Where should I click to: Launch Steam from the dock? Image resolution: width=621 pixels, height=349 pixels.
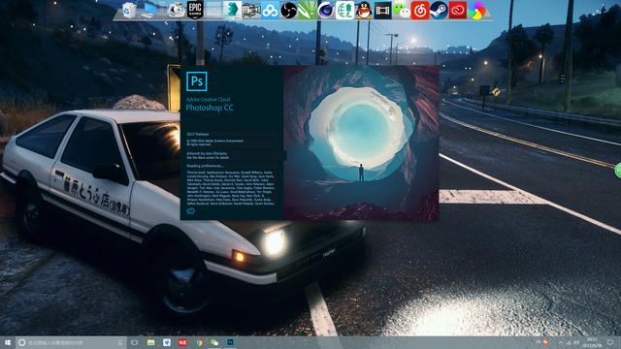pyautogui.click(x=439, y=11)
